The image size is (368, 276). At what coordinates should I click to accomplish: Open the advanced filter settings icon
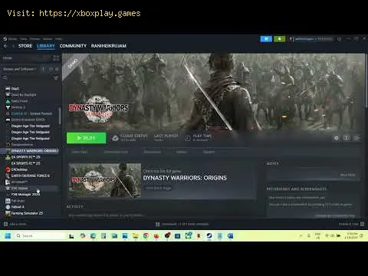(x=56, y=77)
